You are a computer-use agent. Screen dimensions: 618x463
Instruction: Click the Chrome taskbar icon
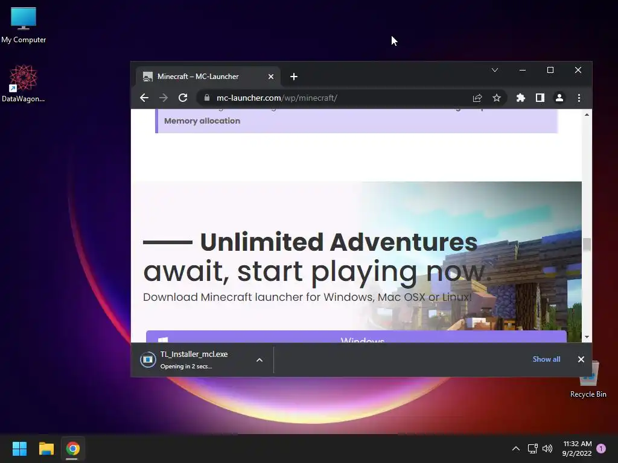click(72, 449)
